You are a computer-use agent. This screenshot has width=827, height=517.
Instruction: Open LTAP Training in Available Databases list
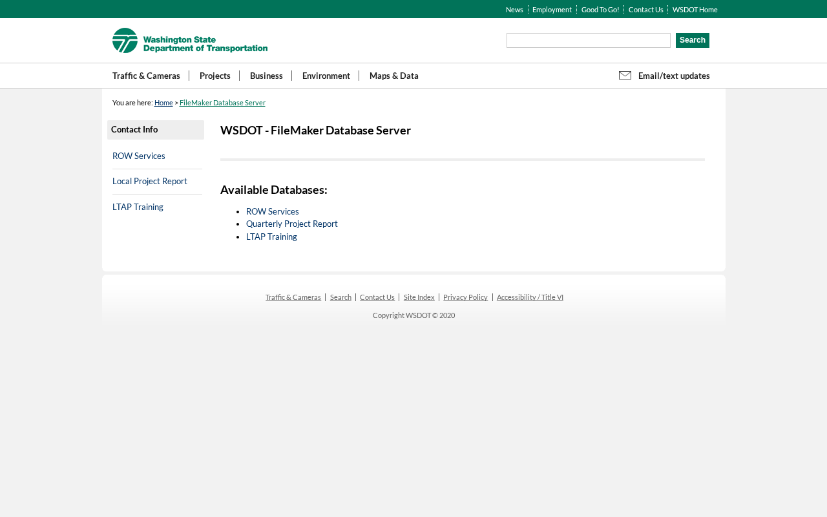coord(271,237)
